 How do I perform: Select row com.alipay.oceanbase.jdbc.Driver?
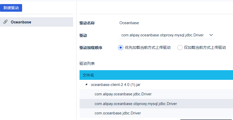pos(156,94)
